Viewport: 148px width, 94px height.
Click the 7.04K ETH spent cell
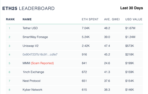click(x=86, y=28)
